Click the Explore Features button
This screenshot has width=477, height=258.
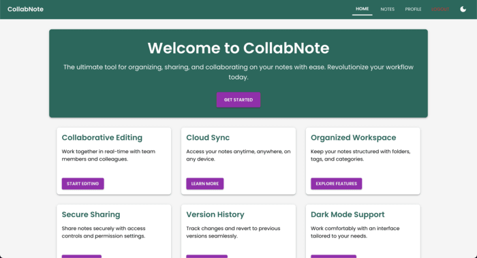[x=336, y=184]
